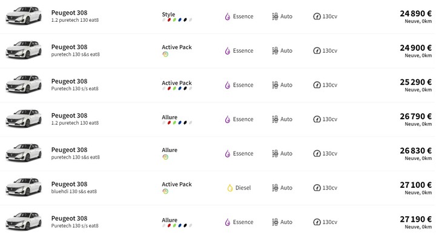Click the 130cv label in the 26 790 € row

[x=330, y=119]
